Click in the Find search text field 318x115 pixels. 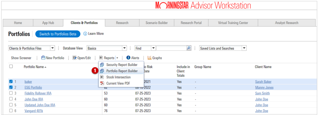point(171,48)
